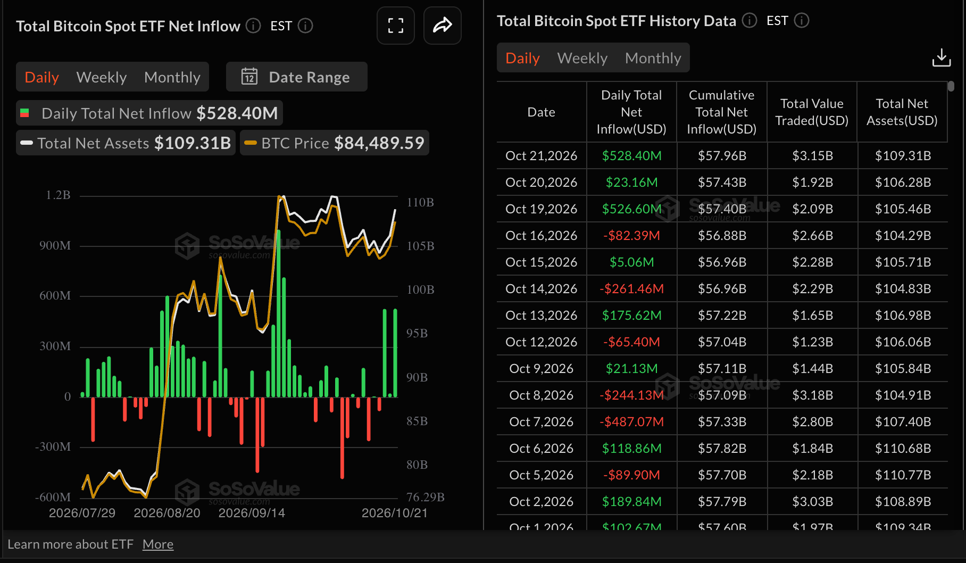This screenshot has width=966, height=563.
Task: Toggle BTC Price legend line
Action: click(334, 143)
